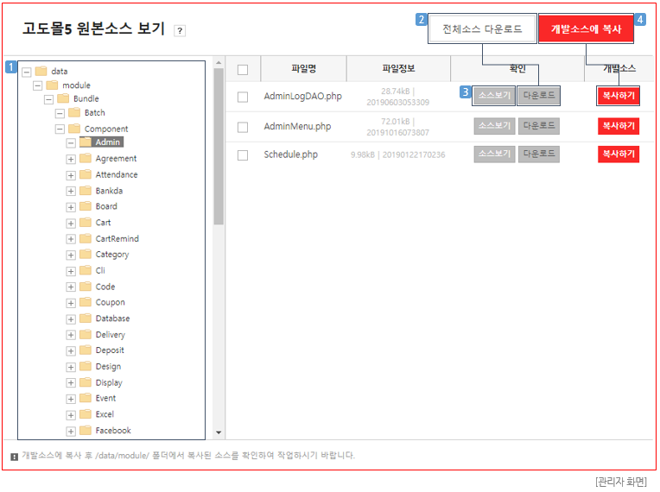
Task: Collapse the Admin tree node
Action: [71, 143]
